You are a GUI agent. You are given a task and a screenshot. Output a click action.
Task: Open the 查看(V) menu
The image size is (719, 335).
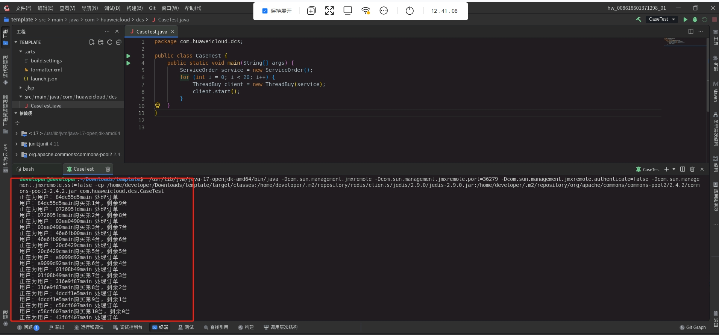[67, 8]
